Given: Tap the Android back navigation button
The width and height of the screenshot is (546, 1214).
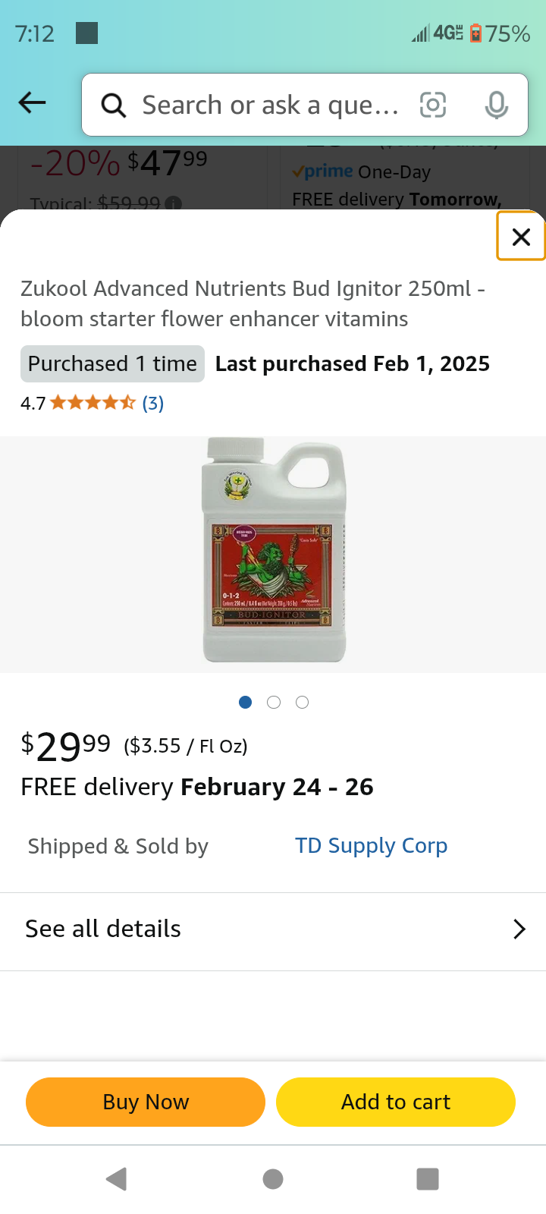Looking at the screenshot, I should [x=117, y=1178].
